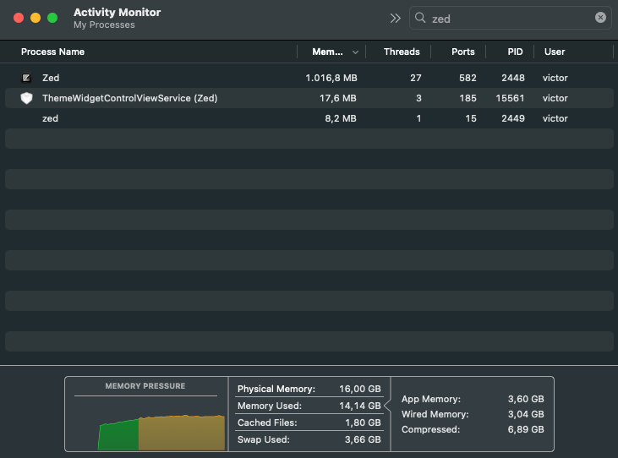Select ThemeWidgetControlViewService (Zed) name

tap(129, 98)
